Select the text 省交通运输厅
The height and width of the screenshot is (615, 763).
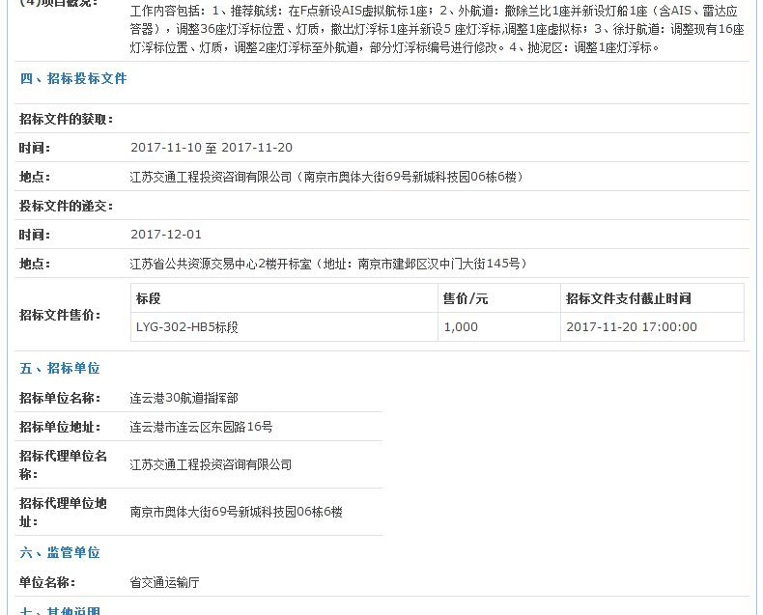165,583
